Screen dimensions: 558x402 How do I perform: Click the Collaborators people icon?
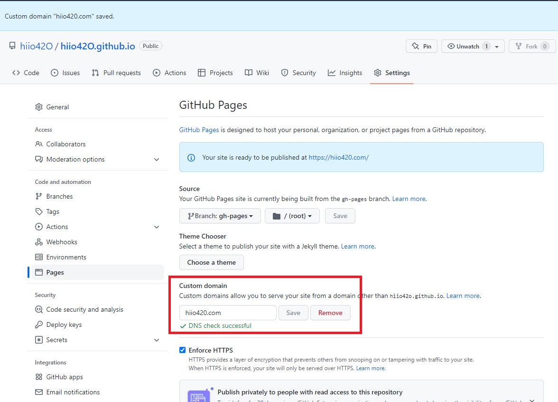[x=39, y=144]
